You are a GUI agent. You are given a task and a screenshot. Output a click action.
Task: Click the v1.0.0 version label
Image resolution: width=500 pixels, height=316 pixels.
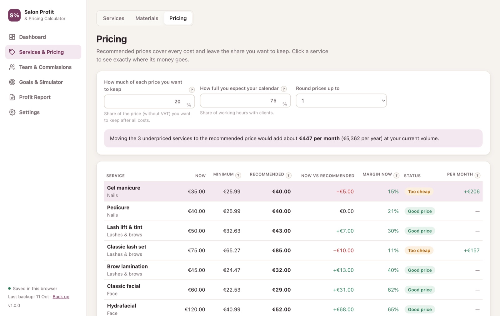click(x=14, y=305)
